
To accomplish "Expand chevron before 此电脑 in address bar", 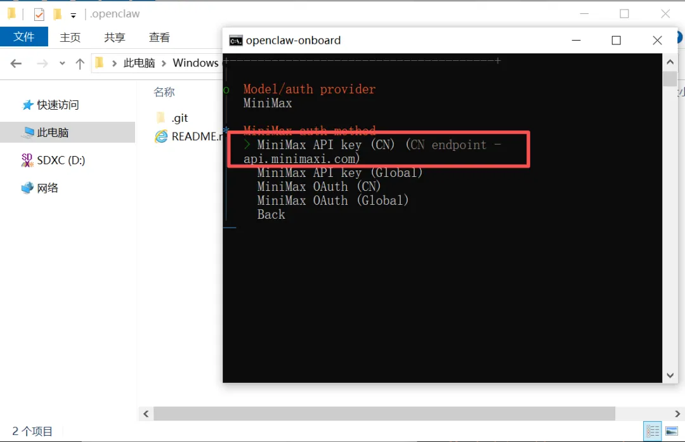I will click(x=114, y=63).
